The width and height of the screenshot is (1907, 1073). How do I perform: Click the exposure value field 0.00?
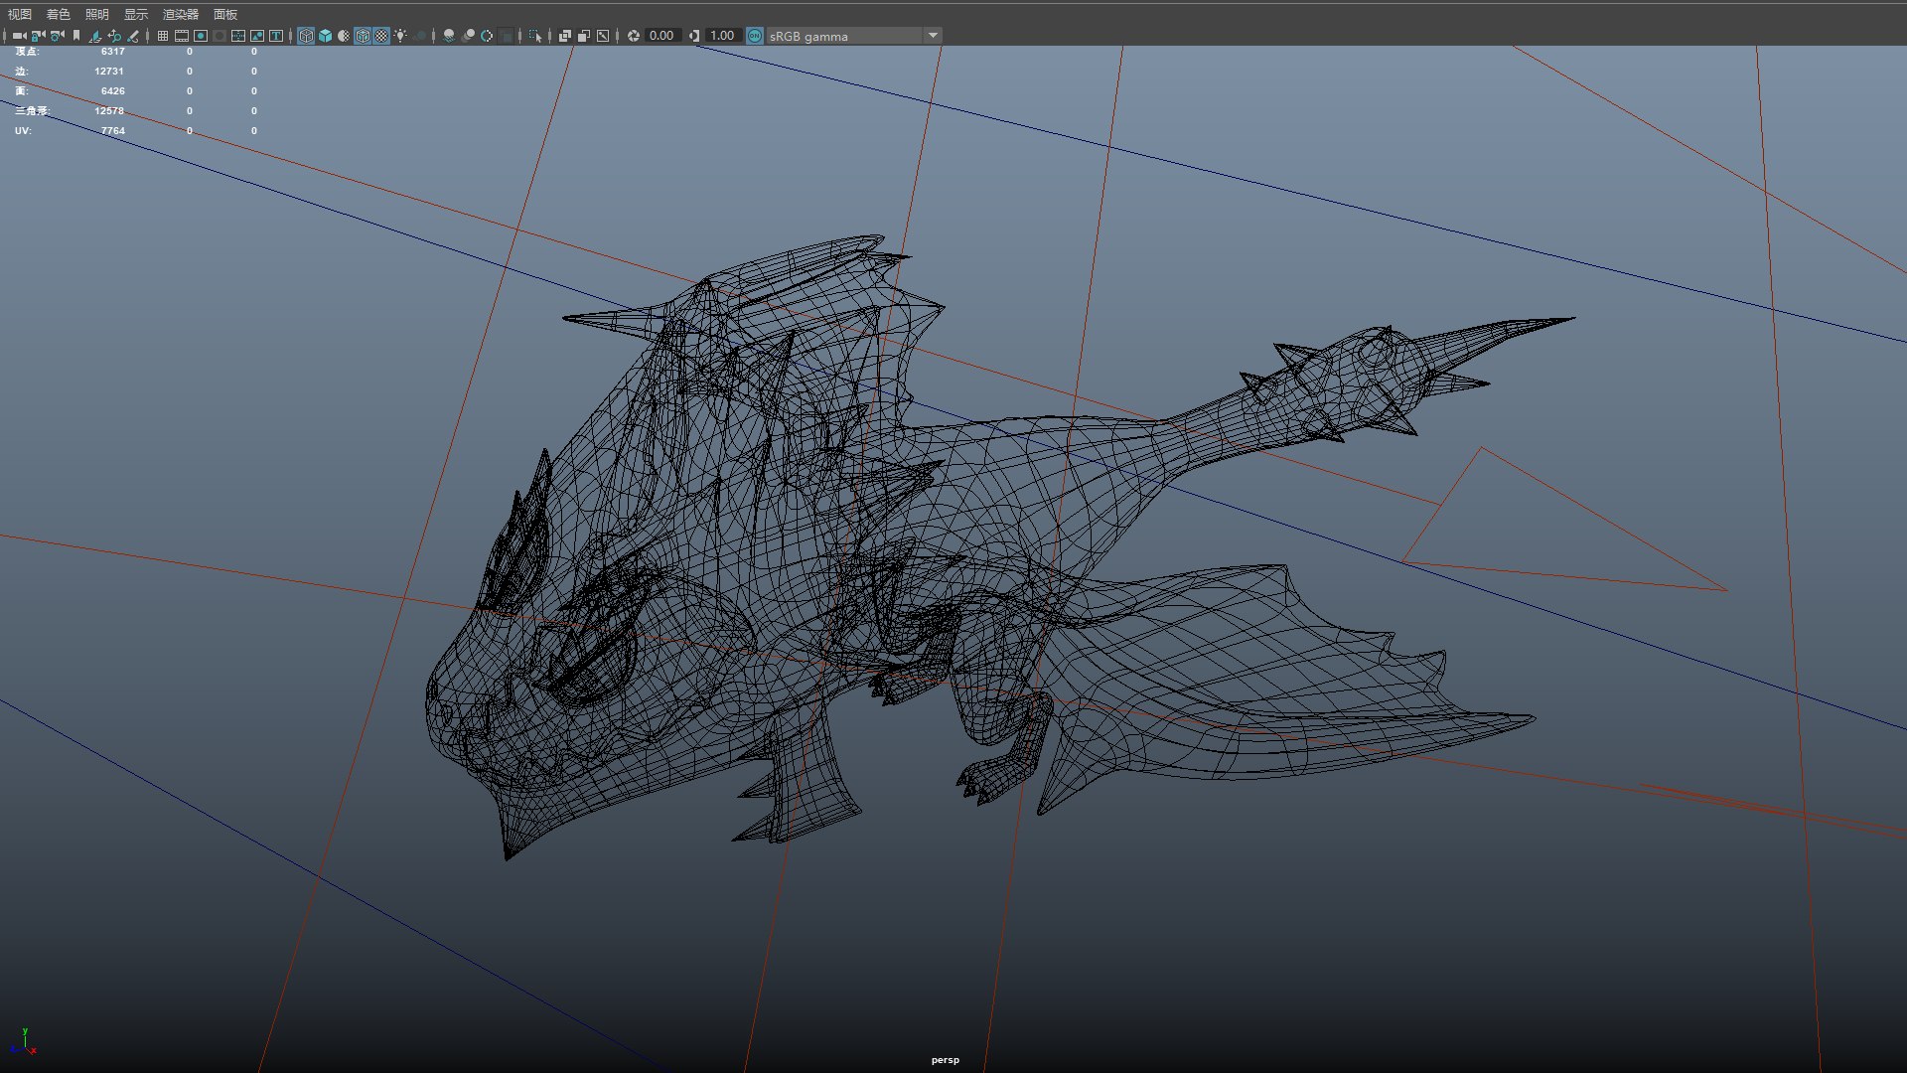pyautogui.click(x=661, y=36)
